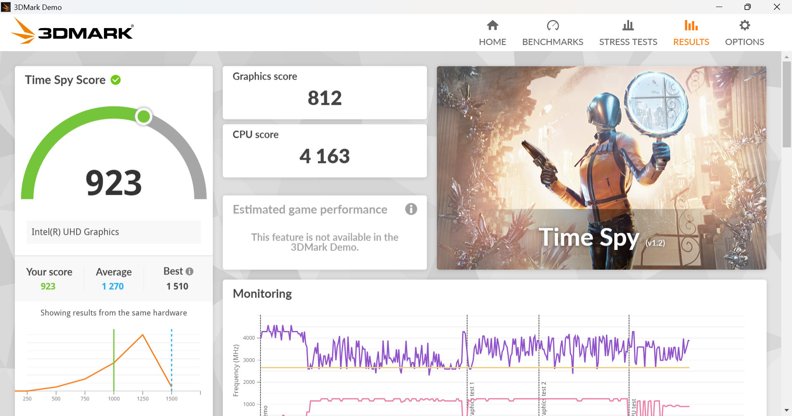The height and width of the screenshot is (416, 792).
Task: Click the green validation checkmark by Time Spy Score
Action: coord(116,80)
